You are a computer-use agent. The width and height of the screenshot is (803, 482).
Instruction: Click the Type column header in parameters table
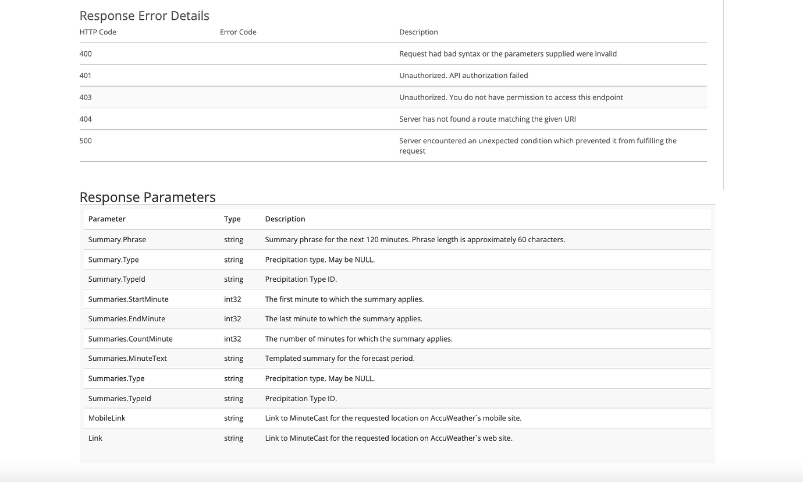pos(232,219)
